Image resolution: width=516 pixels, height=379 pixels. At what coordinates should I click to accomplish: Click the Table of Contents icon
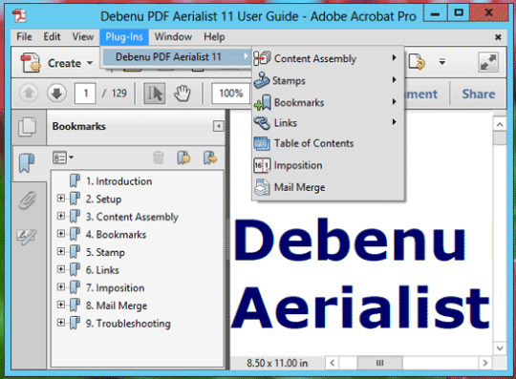262,143
